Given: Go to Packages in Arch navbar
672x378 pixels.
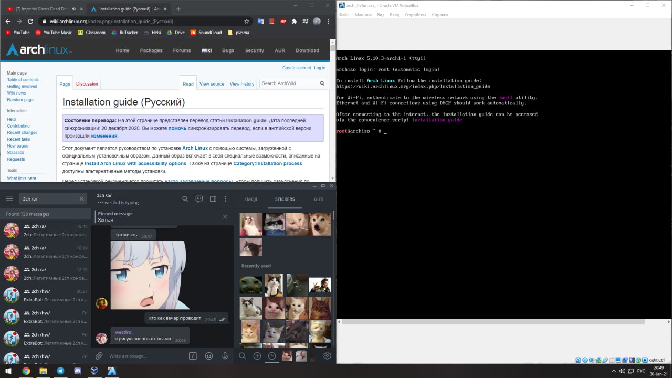Looking at the screenshot, I should coord(151,50).
